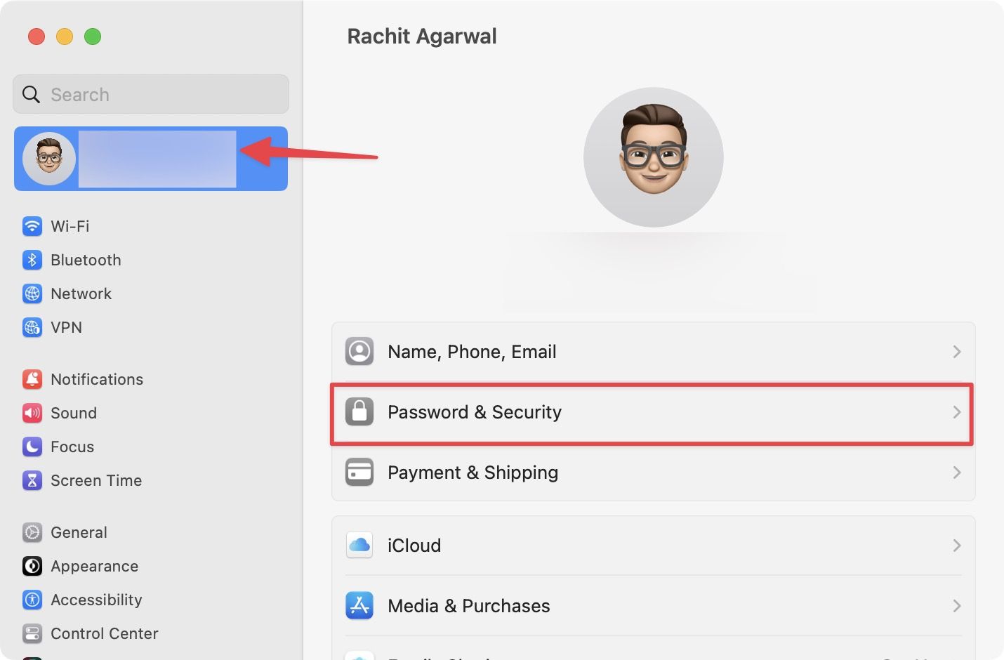Open the Media & Purchases chevron
The width and height of the screenshot is (1004, 660).
(956, 606)
